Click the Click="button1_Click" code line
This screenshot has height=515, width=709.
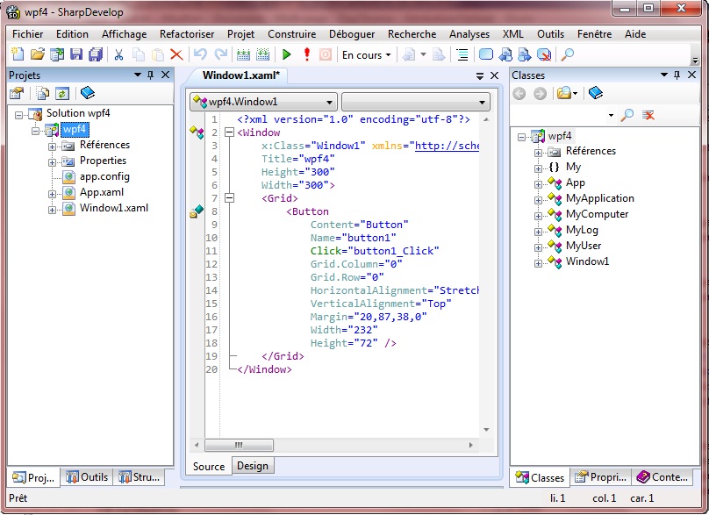point(375,251)
